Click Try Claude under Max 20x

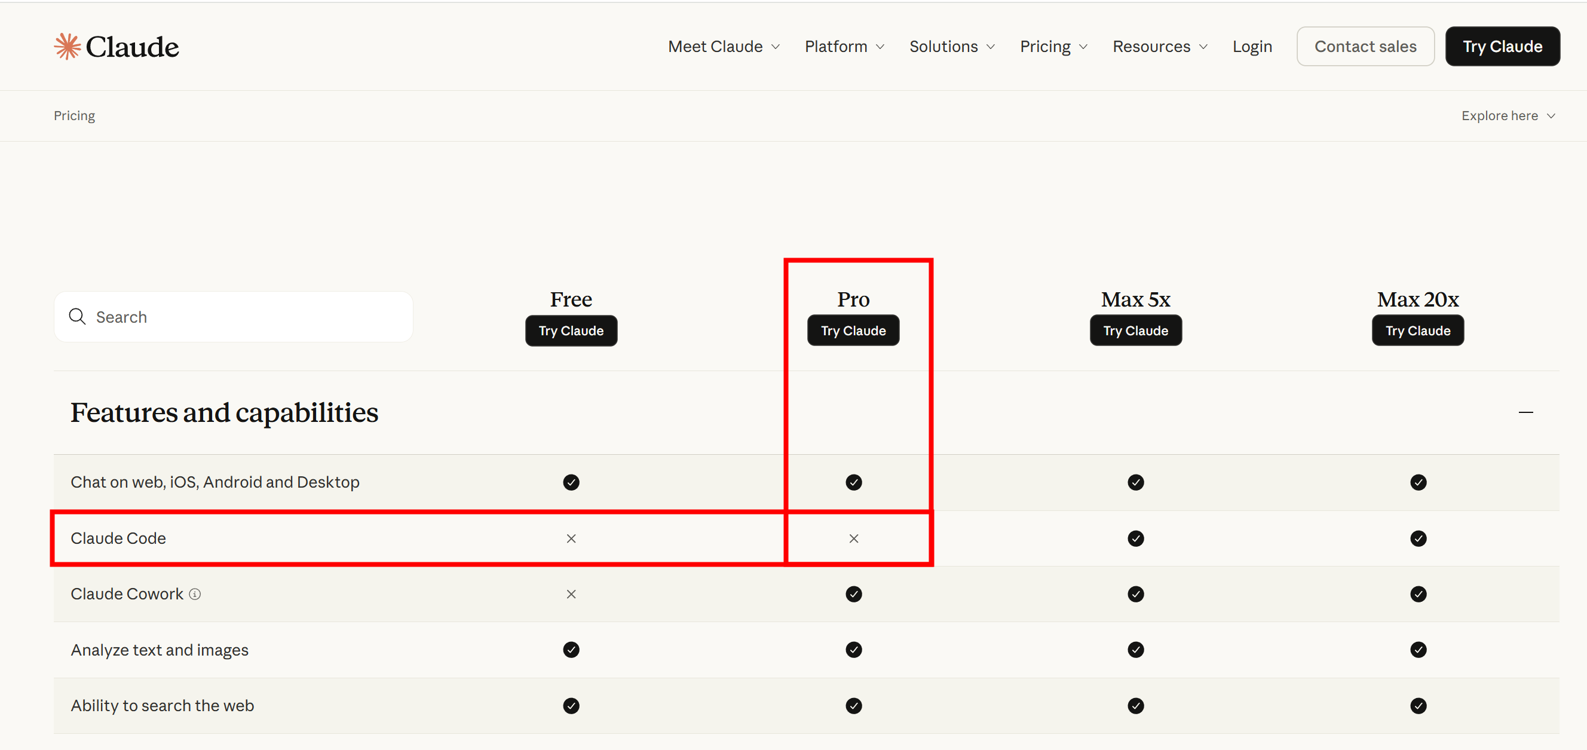coord(1417,331)
